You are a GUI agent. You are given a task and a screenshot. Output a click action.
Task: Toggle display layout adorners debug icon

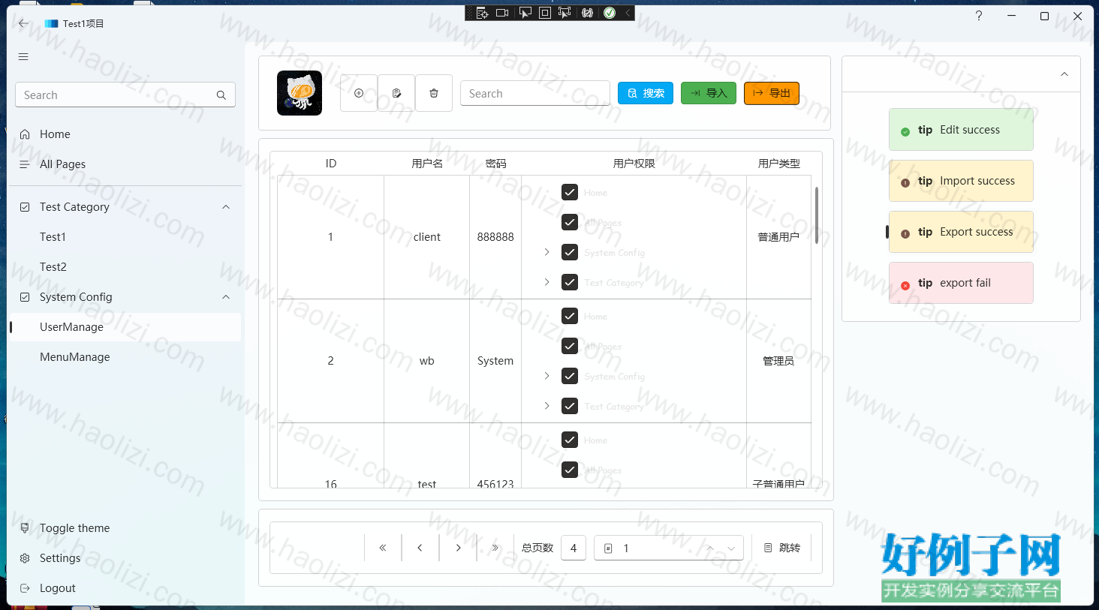pos(545,13)
